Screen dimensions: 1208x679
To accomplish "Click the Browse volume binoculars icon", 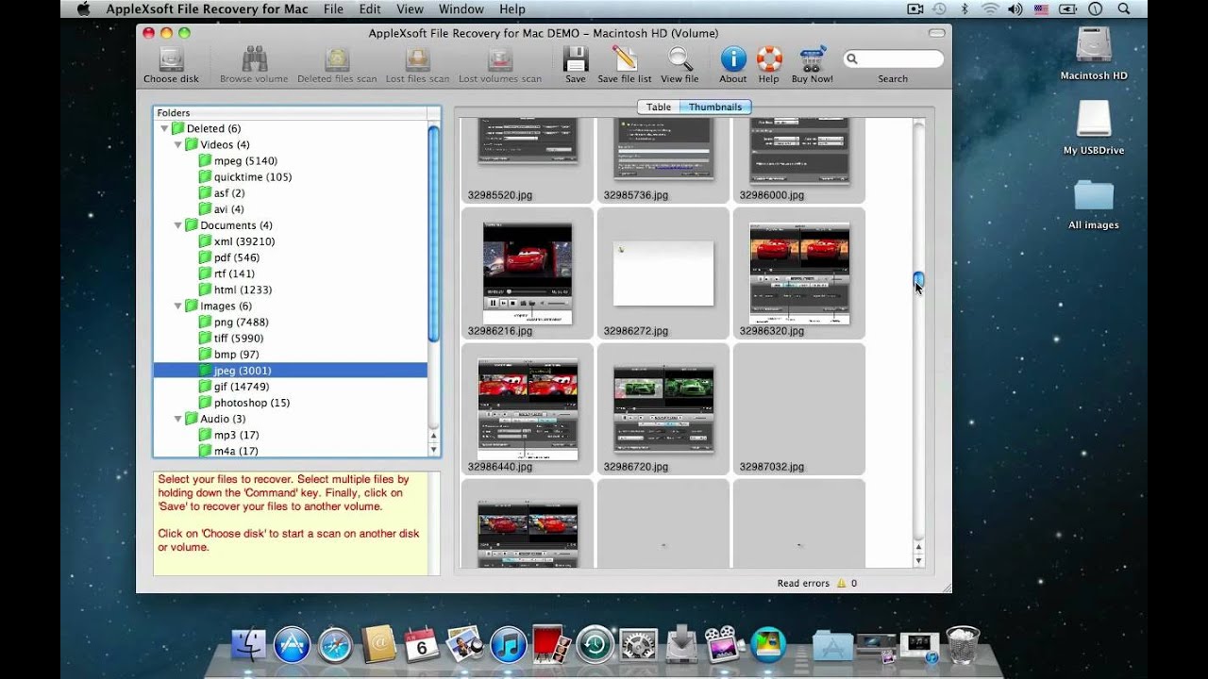I will [x=254, y=59].
